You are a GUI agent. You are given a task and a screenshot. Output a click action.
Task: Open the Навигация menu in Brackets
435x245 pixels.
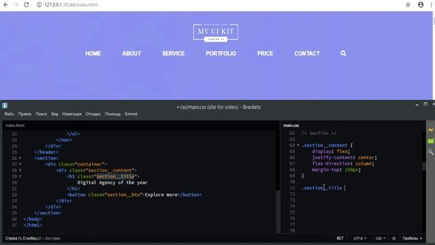pos(72,114)
